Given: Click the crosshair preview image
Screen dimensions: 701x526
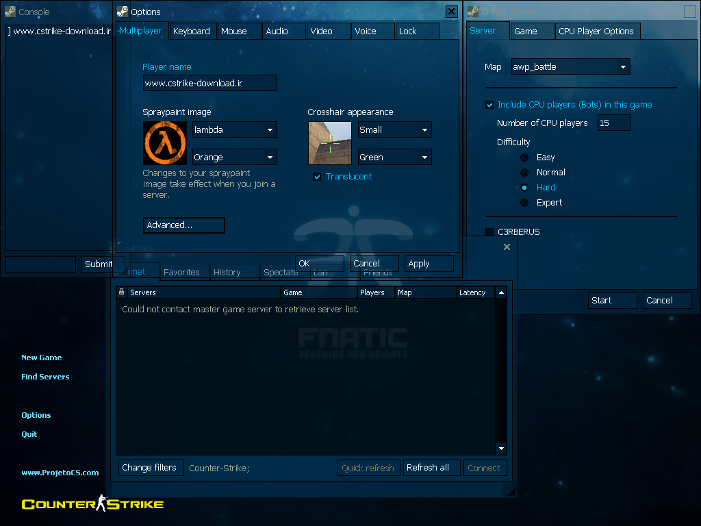Looking at the screenshot, I should pos(330,143).
